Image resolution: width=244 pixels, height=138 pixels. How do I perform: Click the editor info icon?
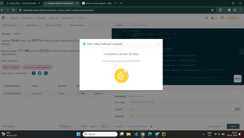click(218, 25)
